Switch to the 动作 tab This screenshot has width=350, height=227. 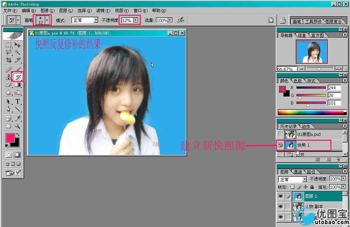tap(306, 127)
